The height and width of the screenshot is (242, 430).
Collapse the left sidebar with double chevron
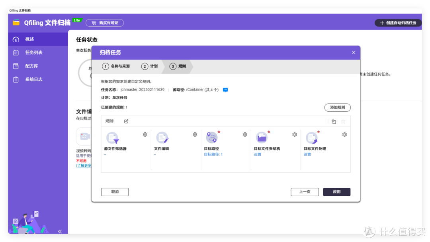point(60,231)
